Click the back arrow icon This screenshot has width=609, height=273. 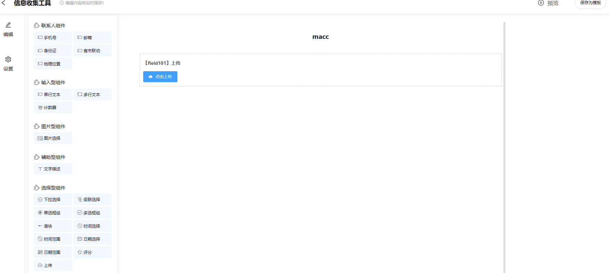[x=3, y=3]
